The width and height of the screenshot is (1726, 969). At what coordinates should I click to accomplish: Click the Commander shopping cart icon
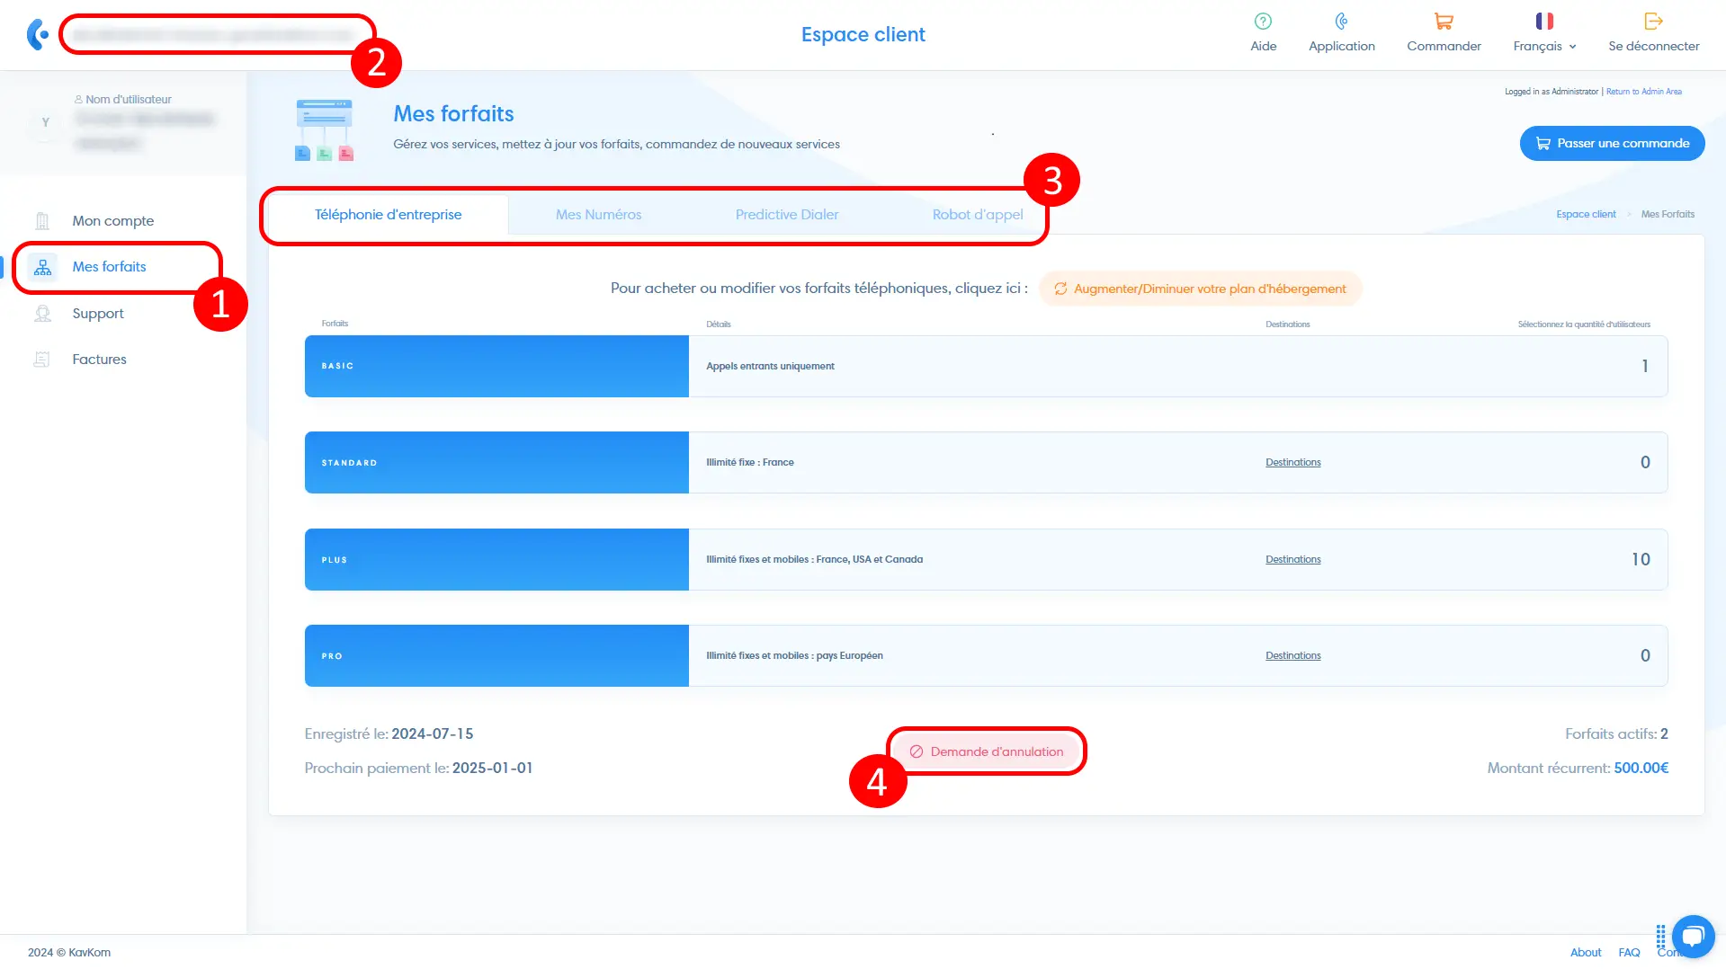point(1444,22)
